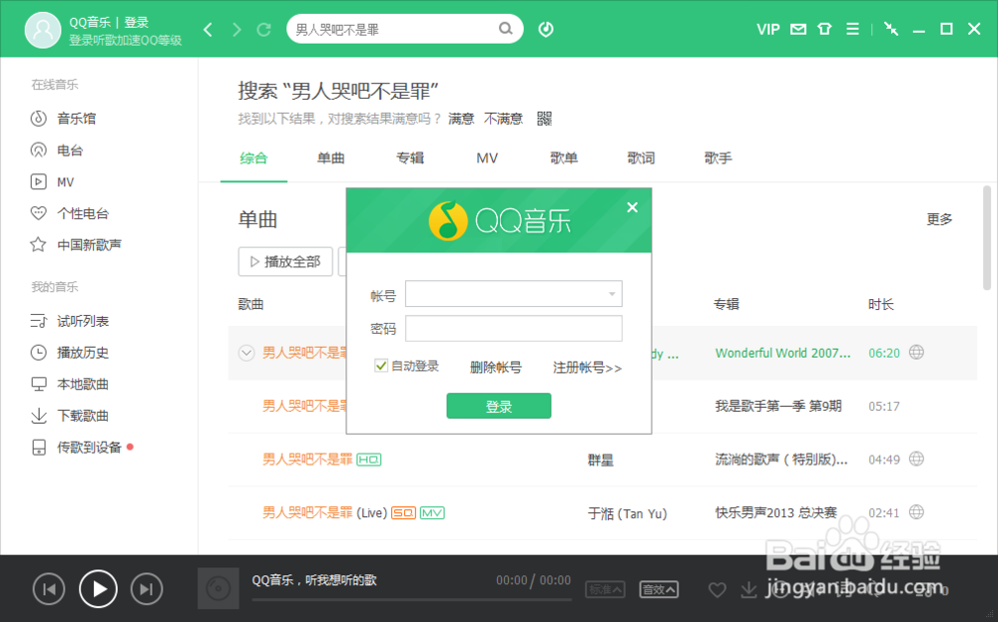Viewport: 998px width, 622px height.
Task: Switch to the 歌单 tab
Action: tap(564, 158)
